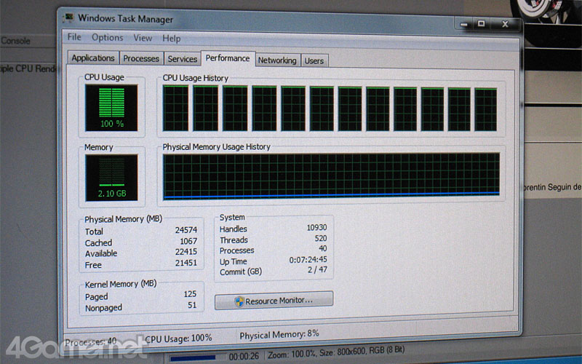
Task: Click the Free memory value 21451
Action: coord(186,263)
